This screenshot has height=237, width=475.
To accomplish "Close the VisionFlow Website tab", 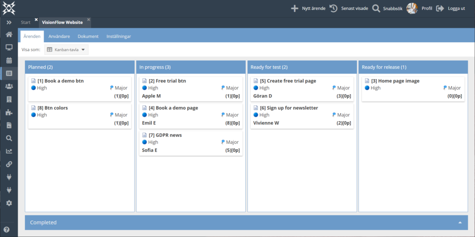I will 89,19.
